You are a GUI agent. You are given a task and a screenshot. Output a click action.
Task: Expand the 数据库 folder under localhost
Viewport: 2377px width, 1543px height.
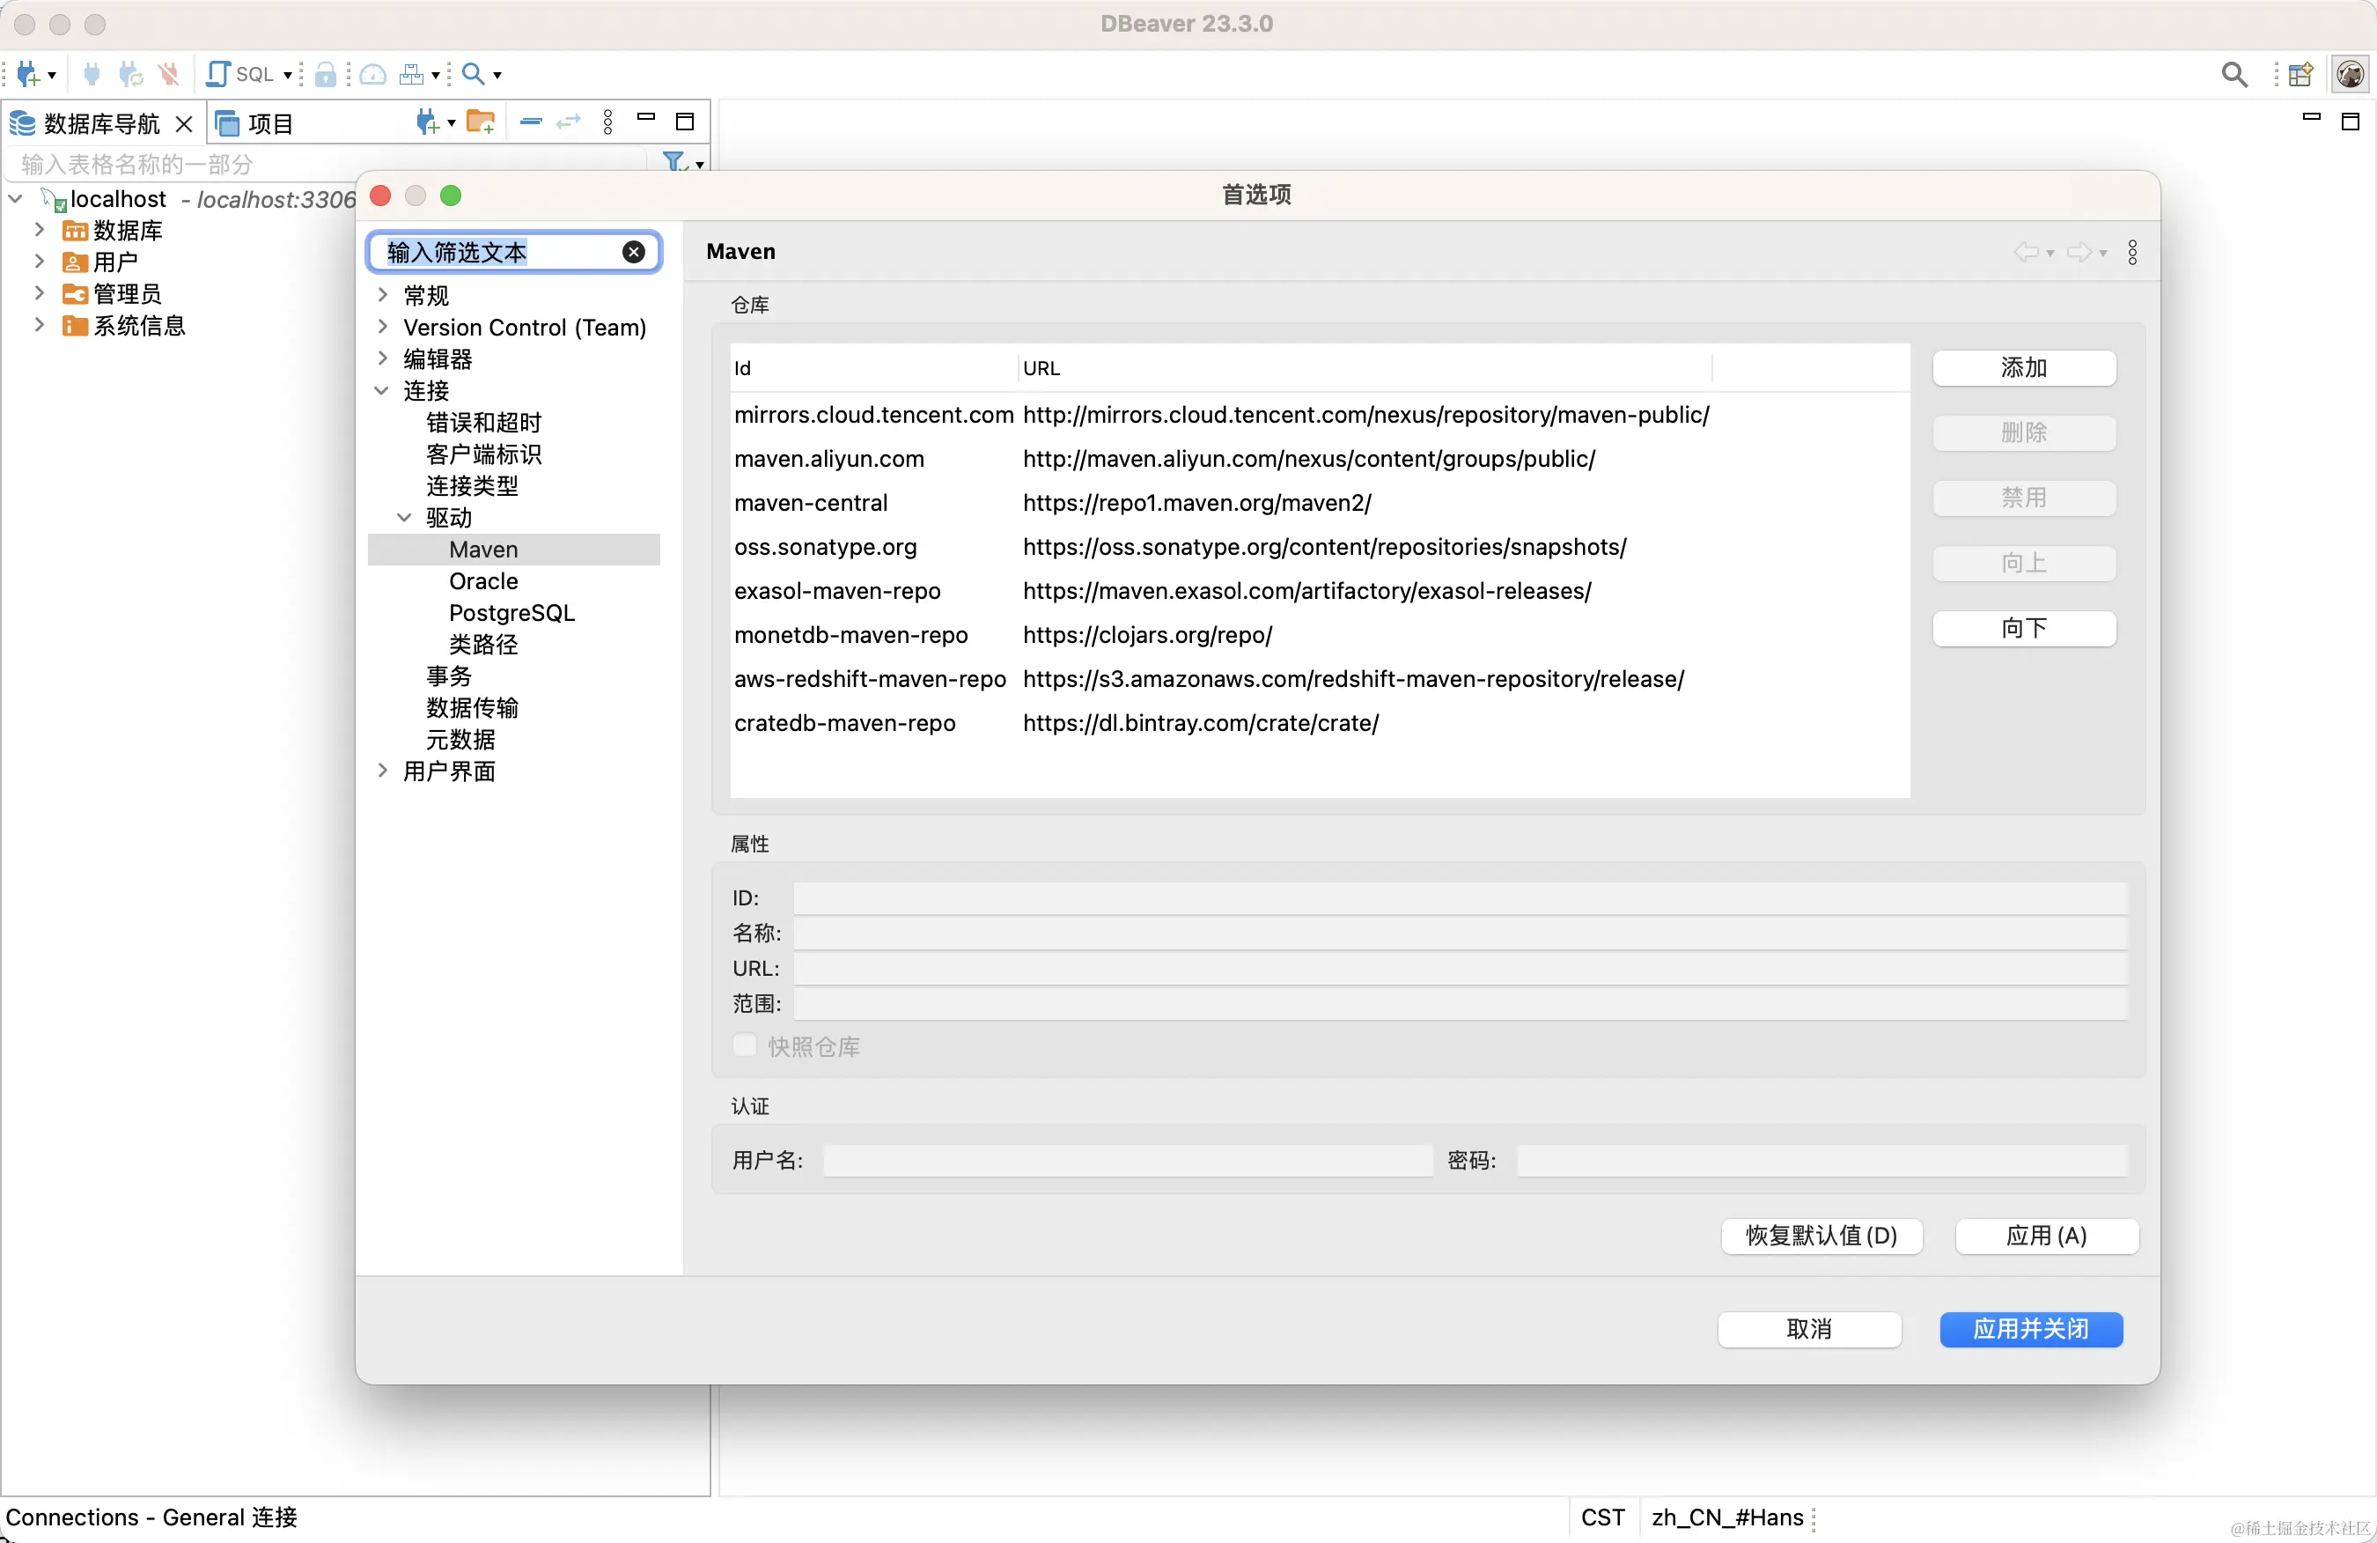(x=40, y=230)
